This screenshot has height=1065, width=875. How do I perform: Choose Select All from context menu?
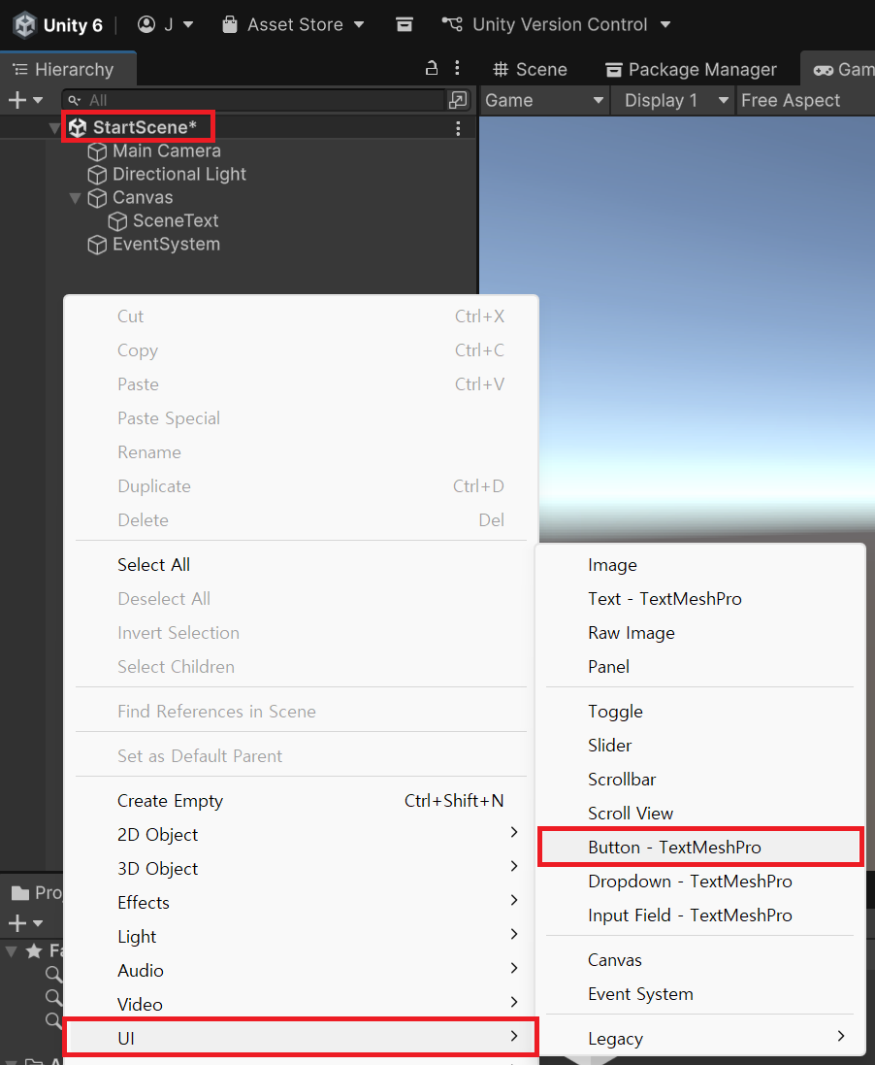[x=301, y=564]
